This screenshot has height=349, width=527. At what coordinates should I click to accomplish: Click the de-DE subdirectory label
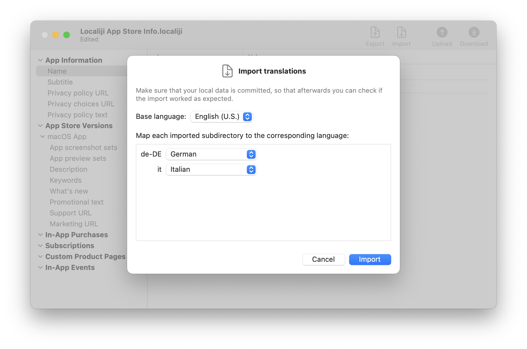click(x=151, y=154)
